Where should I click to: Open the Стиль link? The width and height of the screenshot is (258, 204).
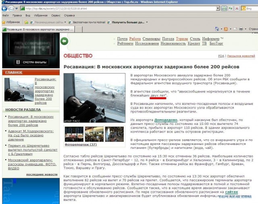point(195,39)
